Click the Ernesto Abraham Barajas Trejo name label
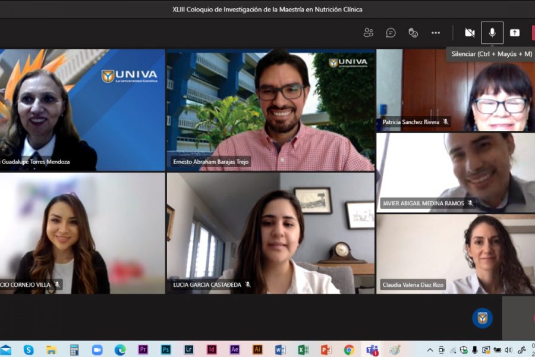Screen dimensions: 535x357 pos(210,162)
